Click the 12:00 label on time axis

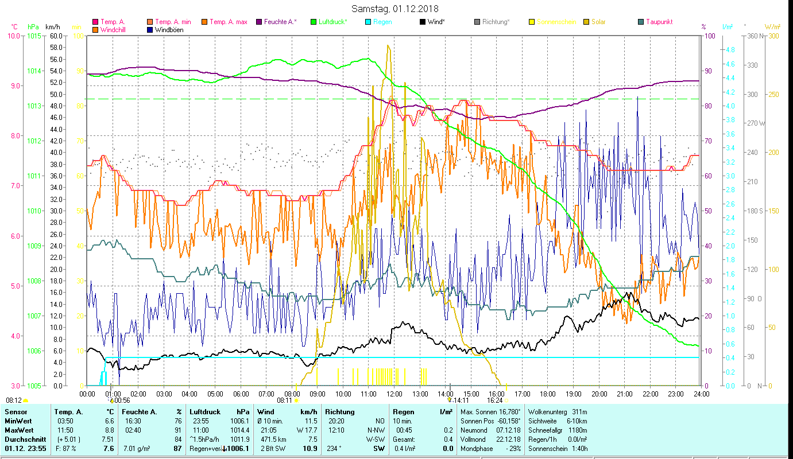pyautogui.click(x=394, y=394)
